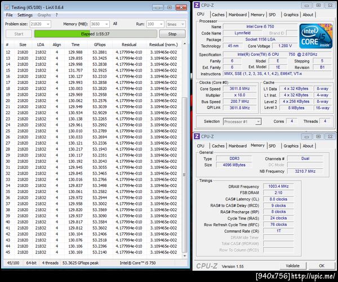Open the File menu in LinX
This screenshot has width=338, height=282.
(x=9, y=15)
